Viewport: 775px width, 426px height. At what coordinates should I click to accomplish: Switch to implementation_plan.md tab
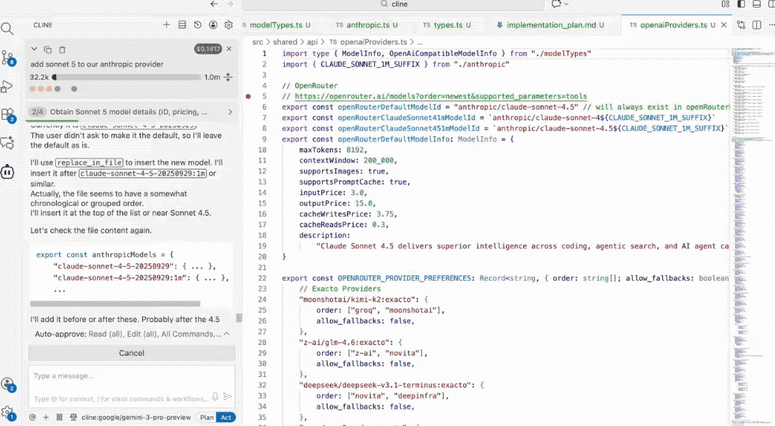[x=551, y=24]
